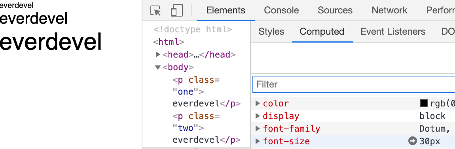Click the font-size navigate arrow icon
The width and height of the screenshot is (455, 149).
412,141
